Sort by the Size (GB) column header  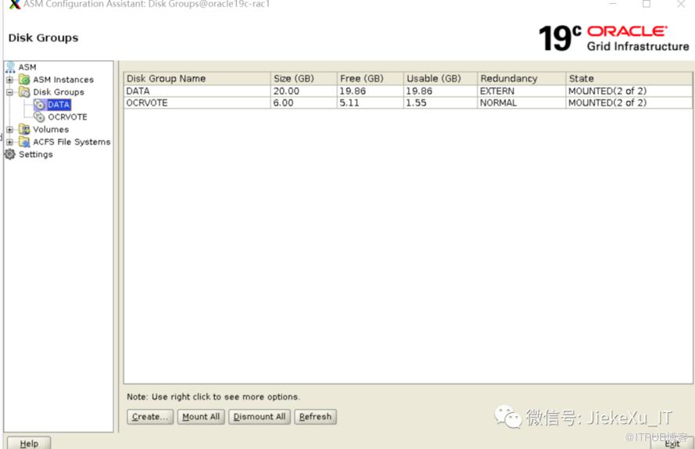coord(303,78)
